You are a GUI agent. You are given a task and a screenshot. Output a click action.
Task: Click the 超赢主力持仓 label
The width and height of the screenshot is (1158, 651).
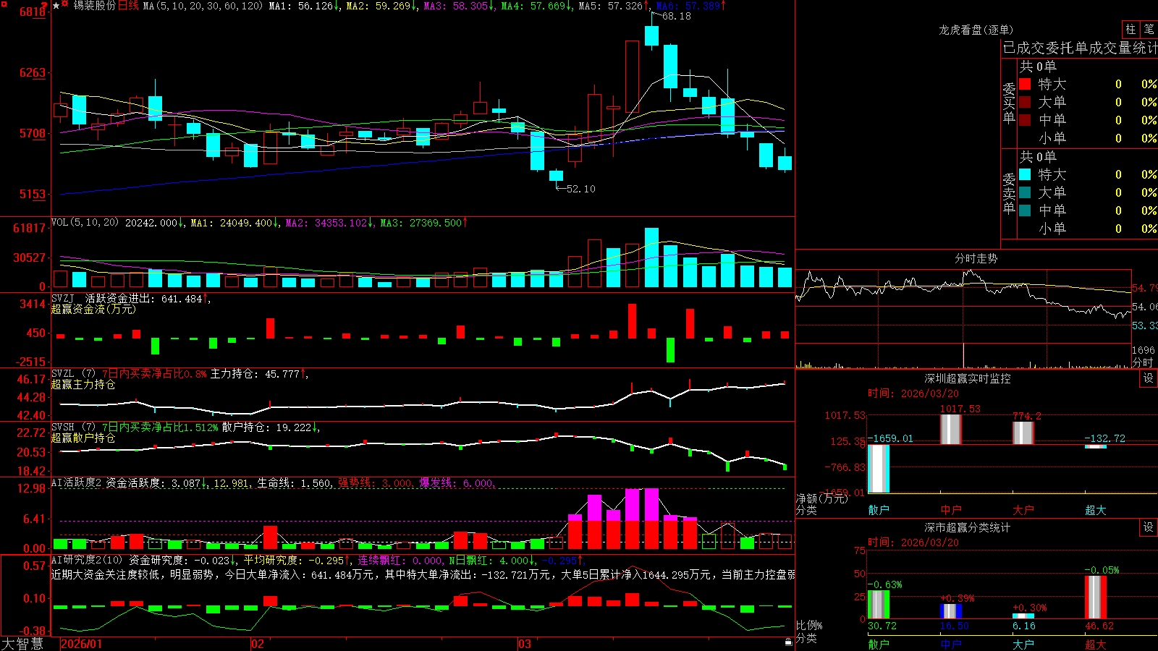tap(83, 384)
